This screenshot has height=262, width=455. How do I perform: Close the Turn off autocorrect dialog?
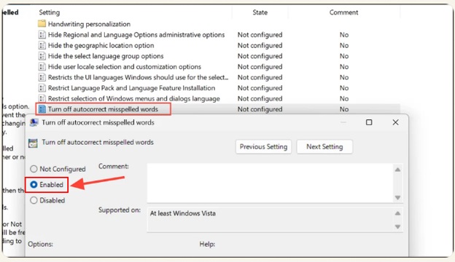(395, 122)
